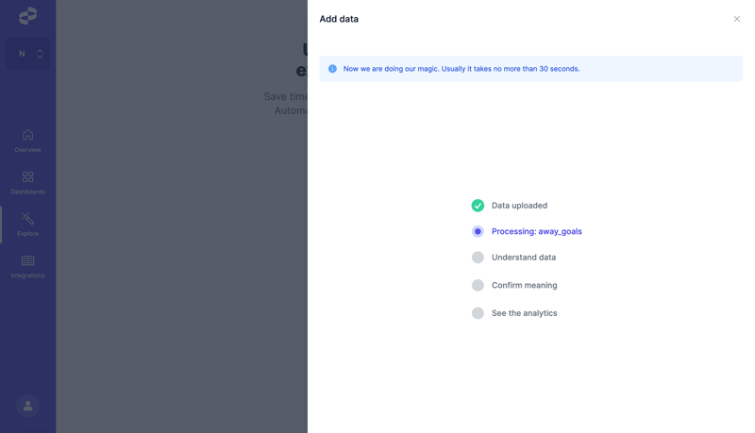Viewport: 755px width, 433px height.
Task: Open the Integrations section
Action: click(x=28, y=267)
